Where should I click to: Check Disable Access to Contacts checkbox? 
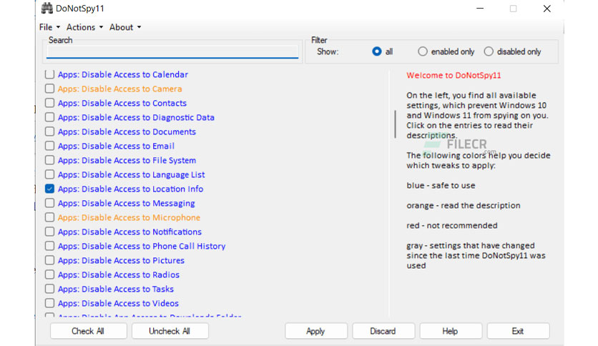[49, 103]
